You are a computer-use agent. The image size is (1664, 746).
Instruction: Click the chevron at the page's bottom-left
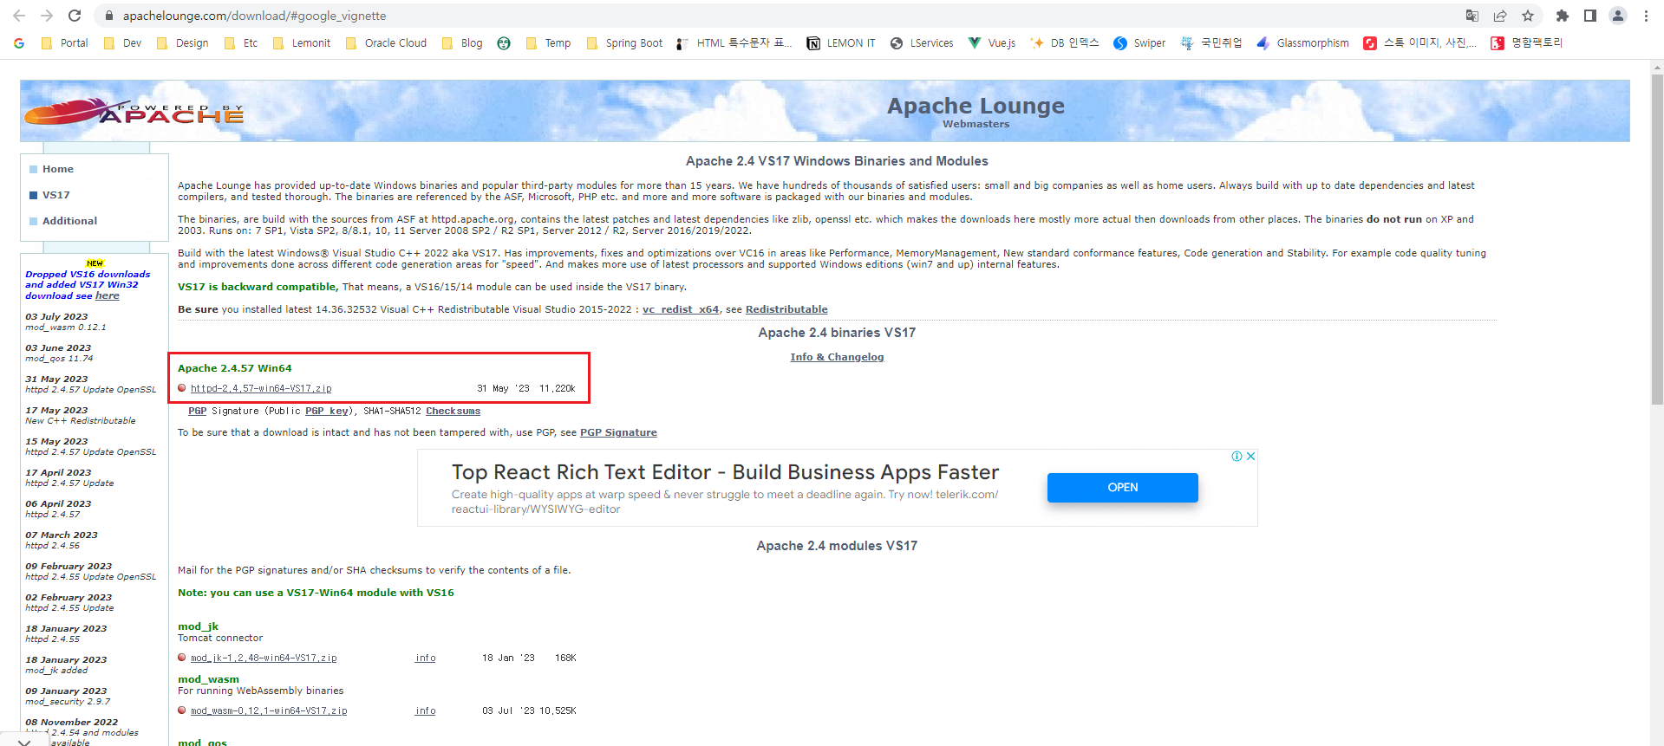pyautogui.click(x=23, y=741)
